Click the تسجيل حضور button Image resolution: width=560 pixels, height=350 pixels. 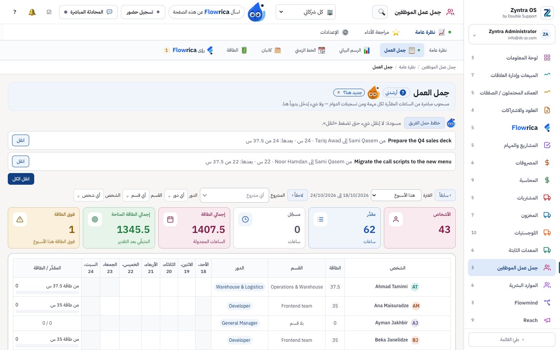[143, 12]
